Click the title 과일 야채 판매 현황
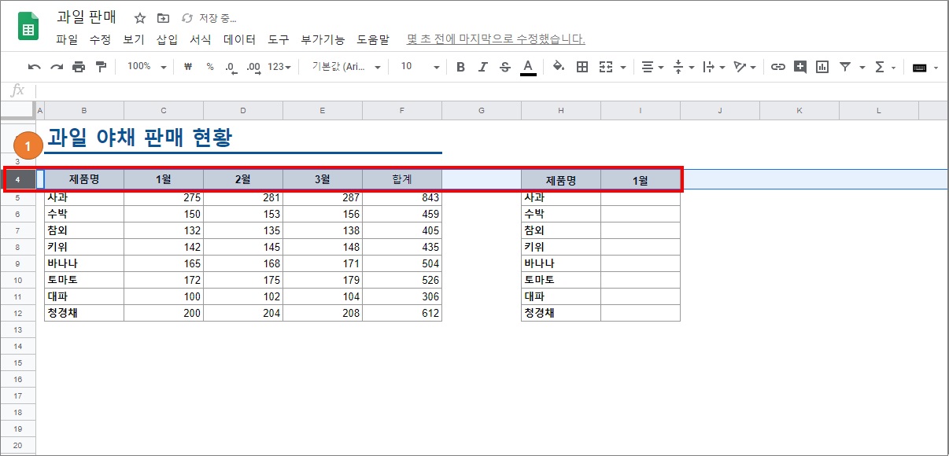The width and height of the screenshot is (949, 456). tap(140, 138)
